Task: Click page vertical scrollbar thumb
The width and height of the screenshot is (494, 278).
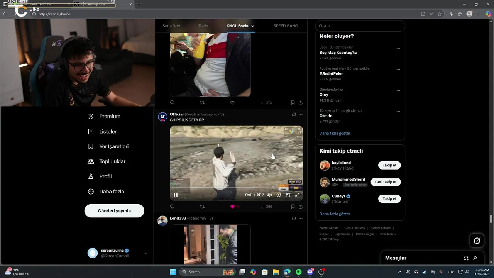Action: [491, 219]
